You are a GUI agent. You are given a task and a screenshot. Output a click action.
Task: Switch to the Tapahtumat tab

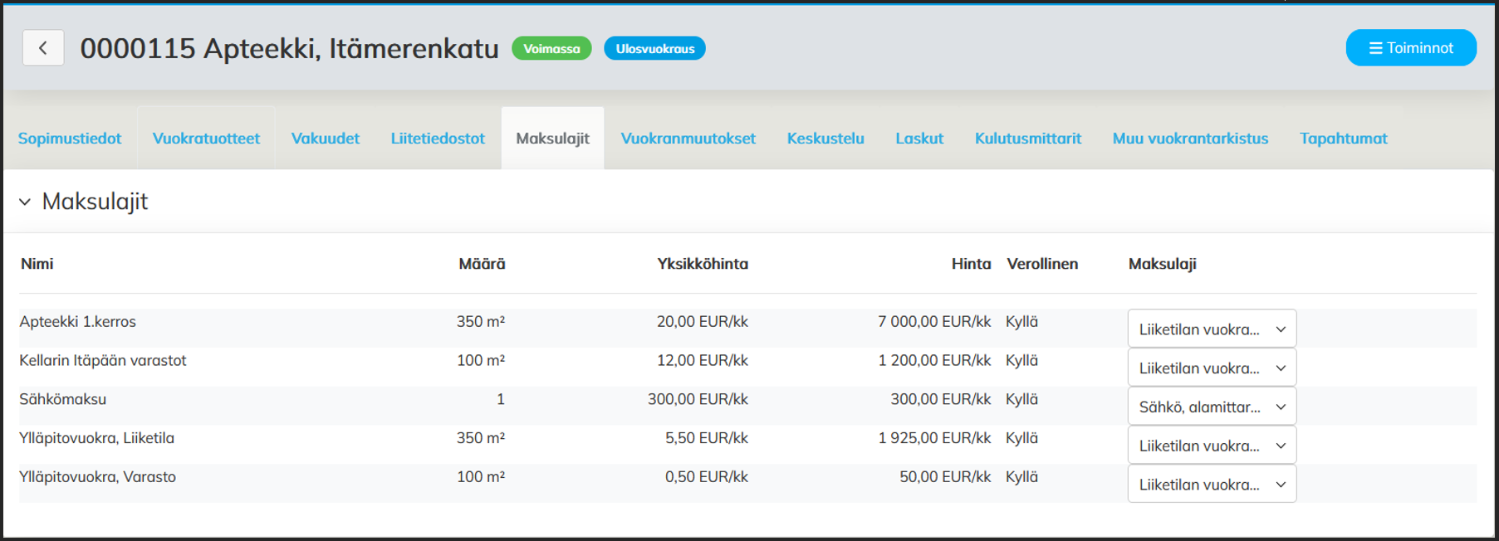pos(1343,139)
